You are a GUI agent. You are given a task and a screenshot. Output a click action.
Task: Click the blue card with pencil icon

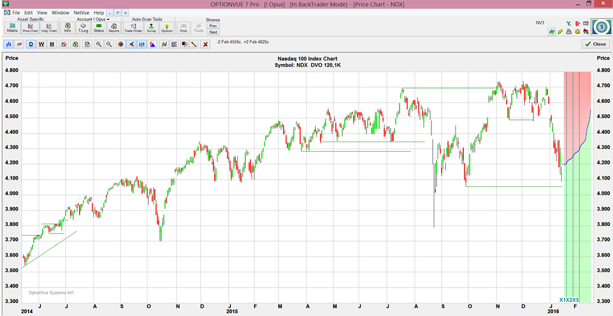click(x=586, y=23)
